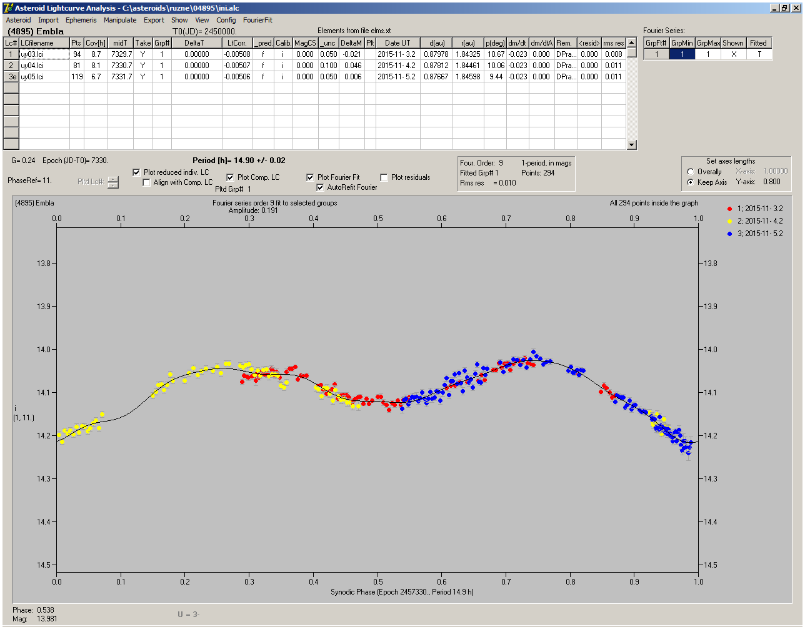Screen dimensions: 805x627
Task: Click the rms res column header
Action: (x=613, y=43)
